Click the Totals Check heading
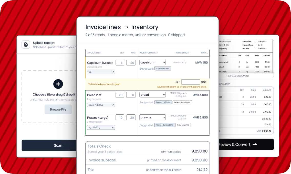The width and height of the screenshot is (291, 174). (x=99, y=146)
